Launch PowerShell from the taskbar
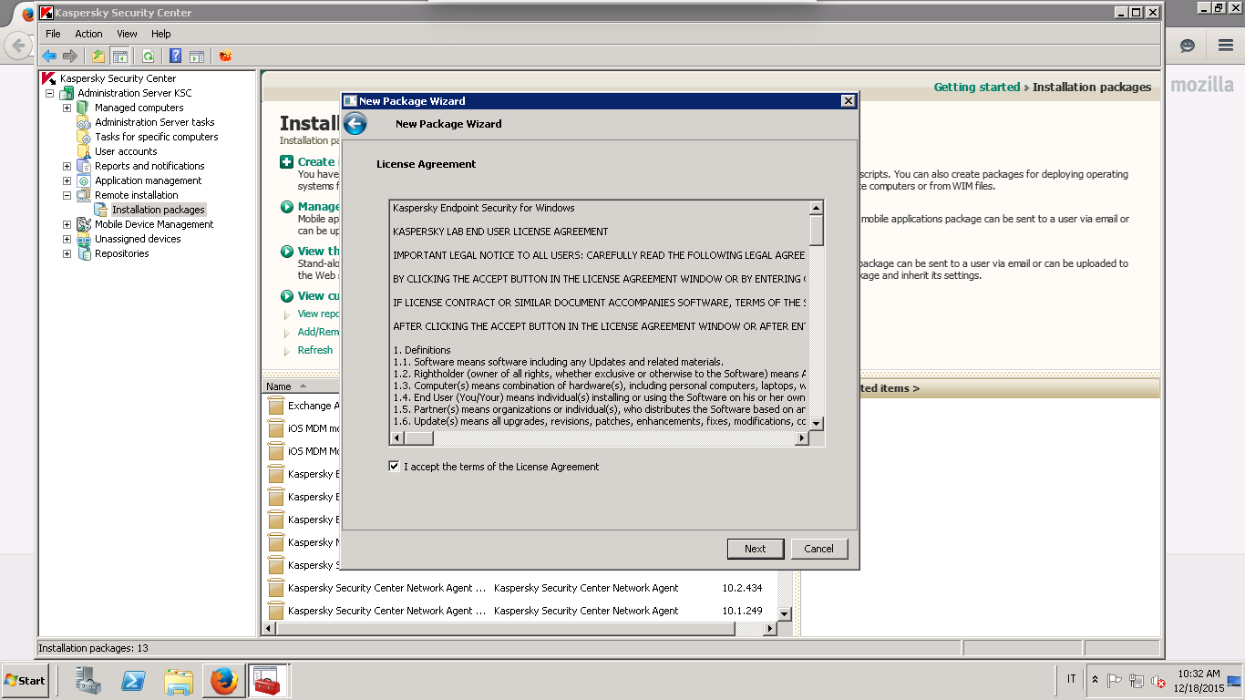1245x700 pixels. (134, 680)
